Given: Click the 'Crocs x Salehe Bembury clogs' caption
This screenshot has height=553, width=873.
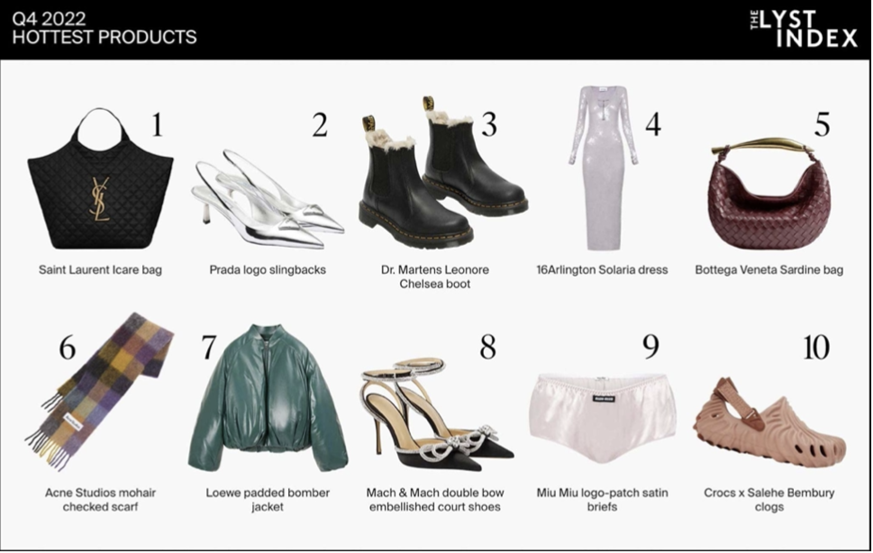Looking at the screenshot, I should (x=769, y=500).
